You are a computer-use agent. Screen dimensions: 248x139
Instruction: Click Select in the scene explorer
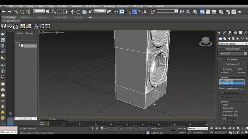coord(20,33)
